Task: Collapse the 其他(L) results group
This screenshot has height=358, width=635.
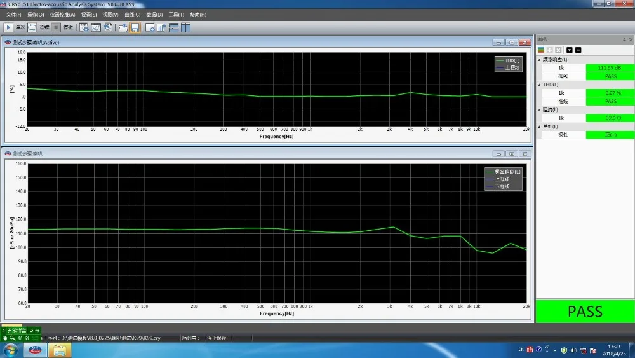Action: 539,127
